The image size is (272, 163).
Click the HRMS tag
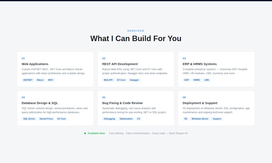click(x=196, y=80)
